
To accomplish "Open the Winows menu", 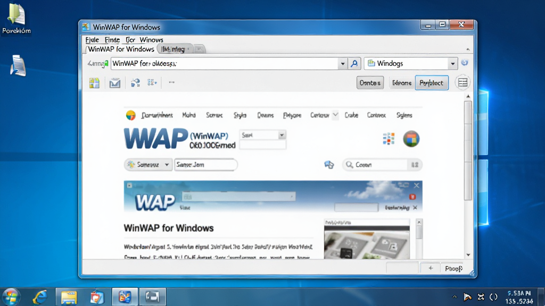I will pyautogui.click(x=151, y=40).
